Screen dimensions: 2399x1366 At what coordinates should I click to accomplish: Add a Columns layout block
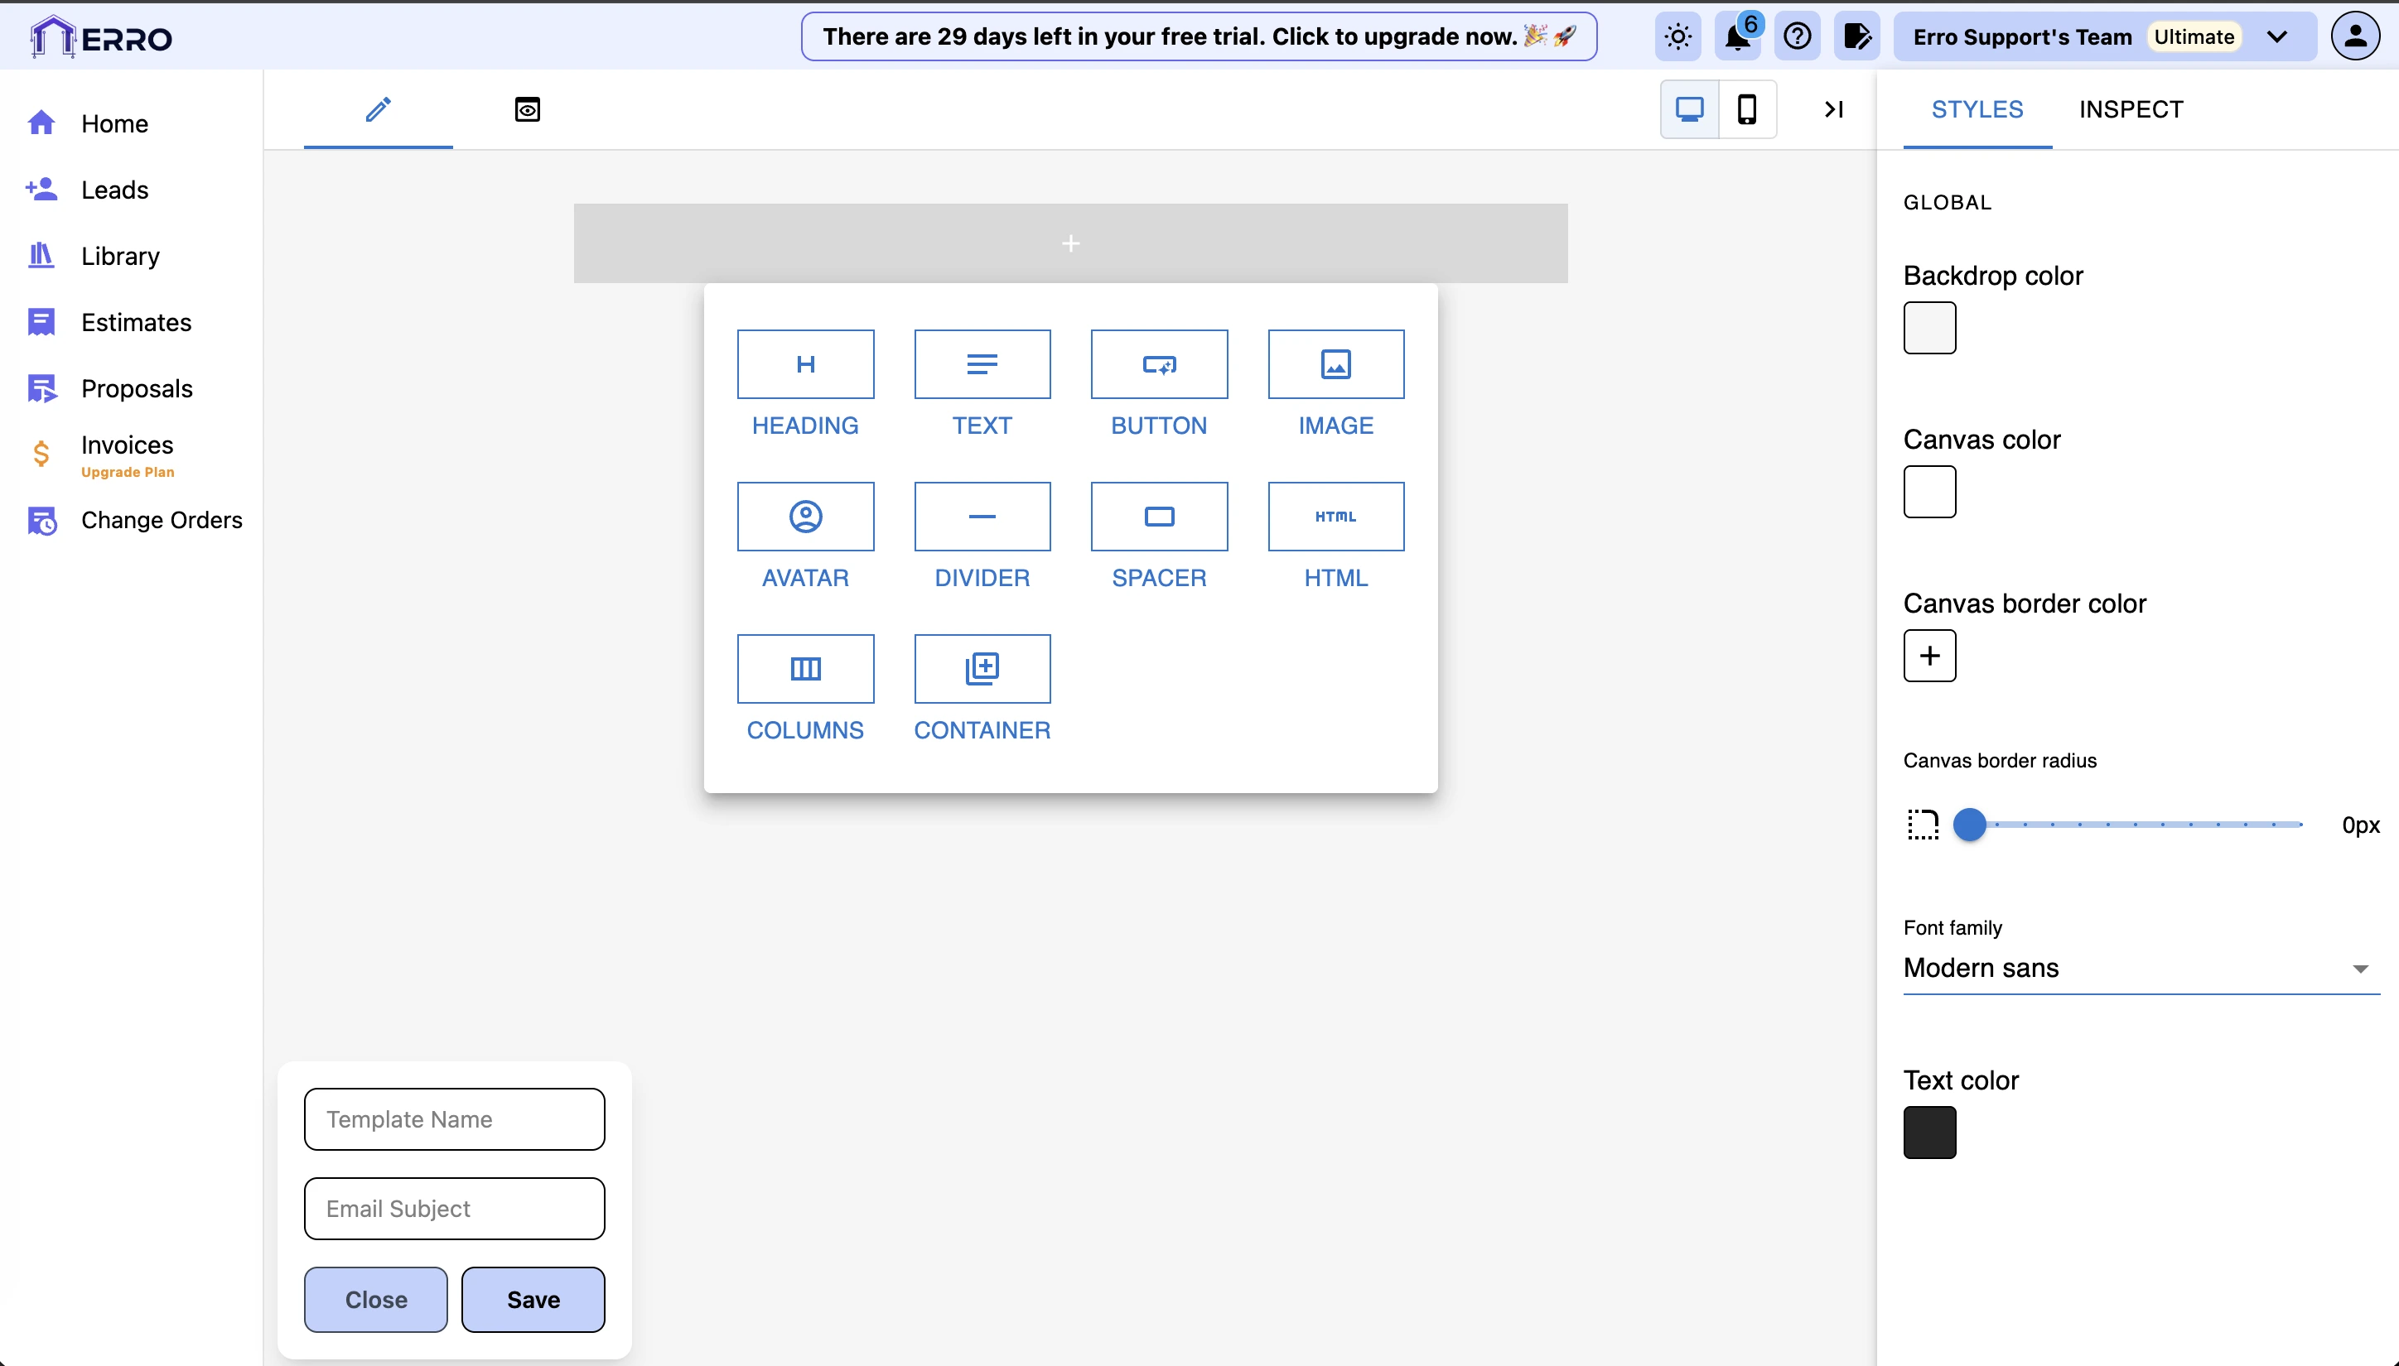coord(805,668)
